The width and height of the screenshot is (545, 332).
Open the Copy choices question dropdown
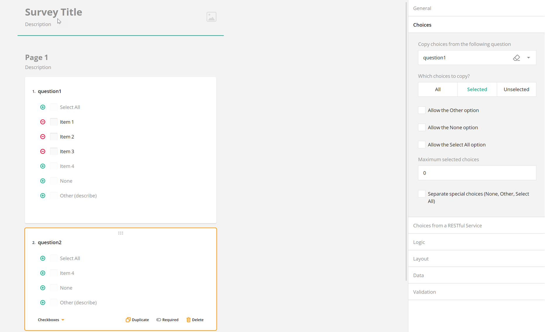coord(528,58)
